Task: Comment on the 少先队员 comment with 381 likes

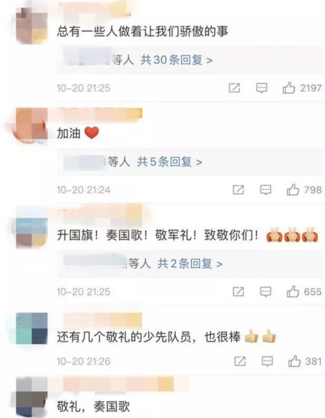Action: [x=267, y=362]
